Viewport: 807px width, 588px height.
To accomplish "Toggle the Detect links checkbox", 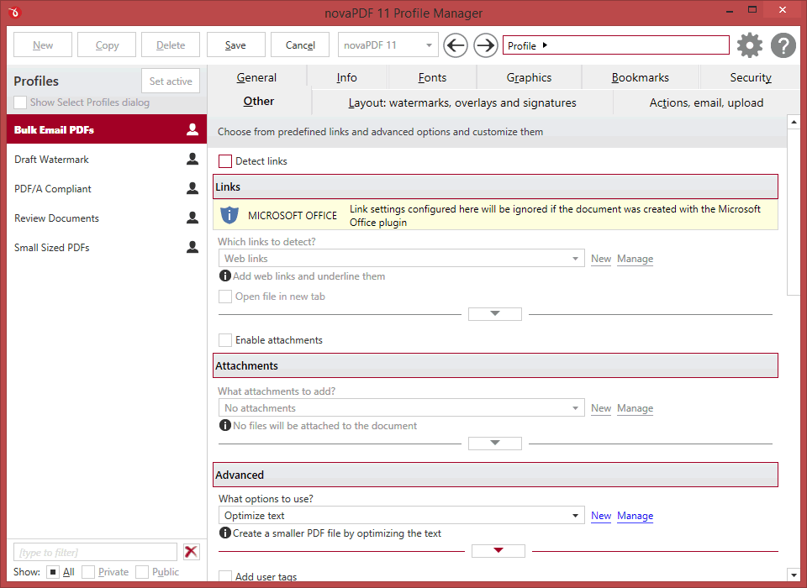I will pos(225,161).
